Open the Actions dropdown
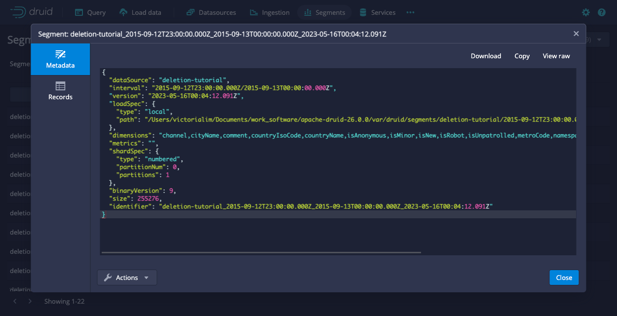617x316 pixels. (x=127, y=277)
